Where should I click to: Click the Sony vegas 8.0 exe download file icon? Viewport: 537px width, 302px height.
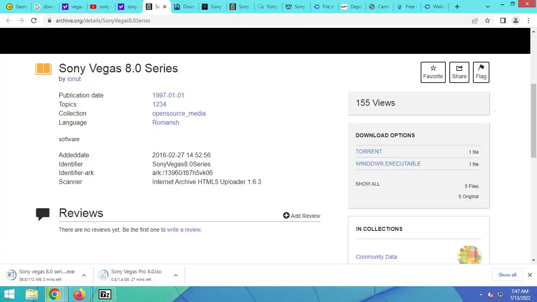coord(11,275)
